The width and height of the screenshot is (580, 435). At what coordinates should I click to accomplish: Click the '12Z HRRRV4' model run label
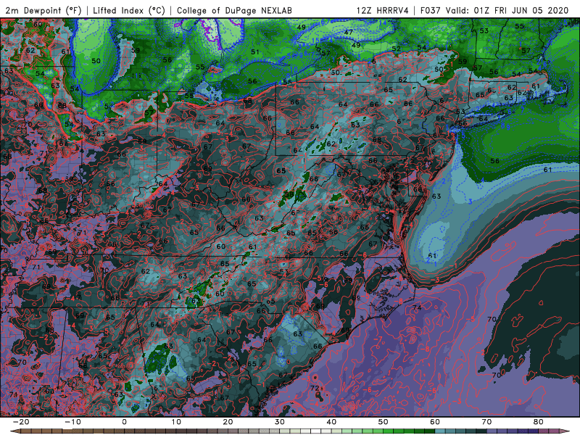382,10
